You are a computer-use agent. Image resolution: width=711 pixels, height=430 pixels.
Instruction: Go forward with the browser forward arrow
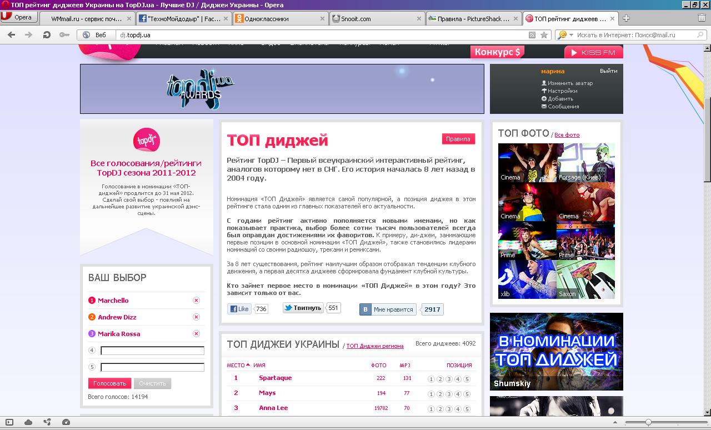[28, 34]
